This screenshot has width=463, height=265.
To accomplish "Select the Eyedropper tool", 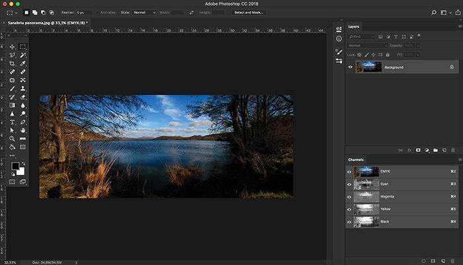I will coord(22,63).
